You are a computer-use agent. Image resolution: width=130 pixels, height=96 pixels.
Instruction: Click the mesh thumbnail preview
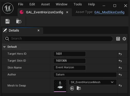60,86
